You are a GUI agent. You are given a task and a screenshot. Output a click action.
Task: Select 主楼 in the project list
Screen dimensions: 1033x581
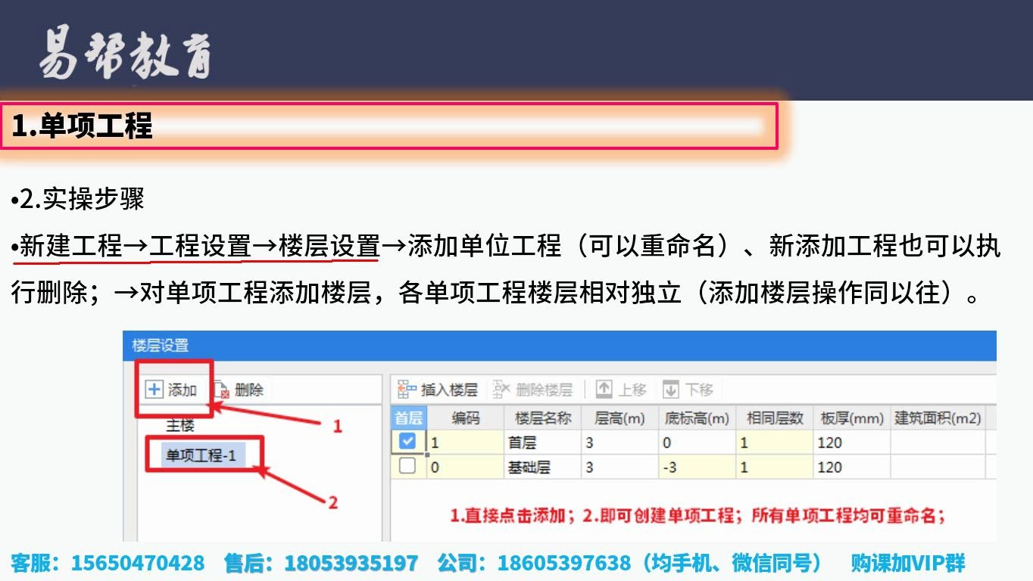point(180,425)
